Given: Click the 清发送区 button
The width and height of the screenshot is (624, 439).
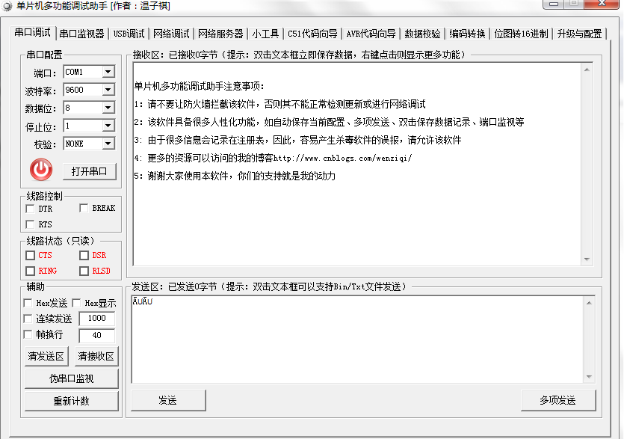Looking at the screenshot, I should click(46, 356).
